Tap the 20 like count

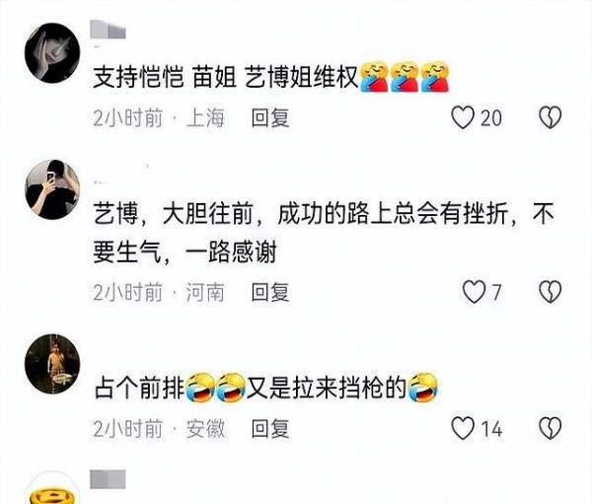(490, 117)
